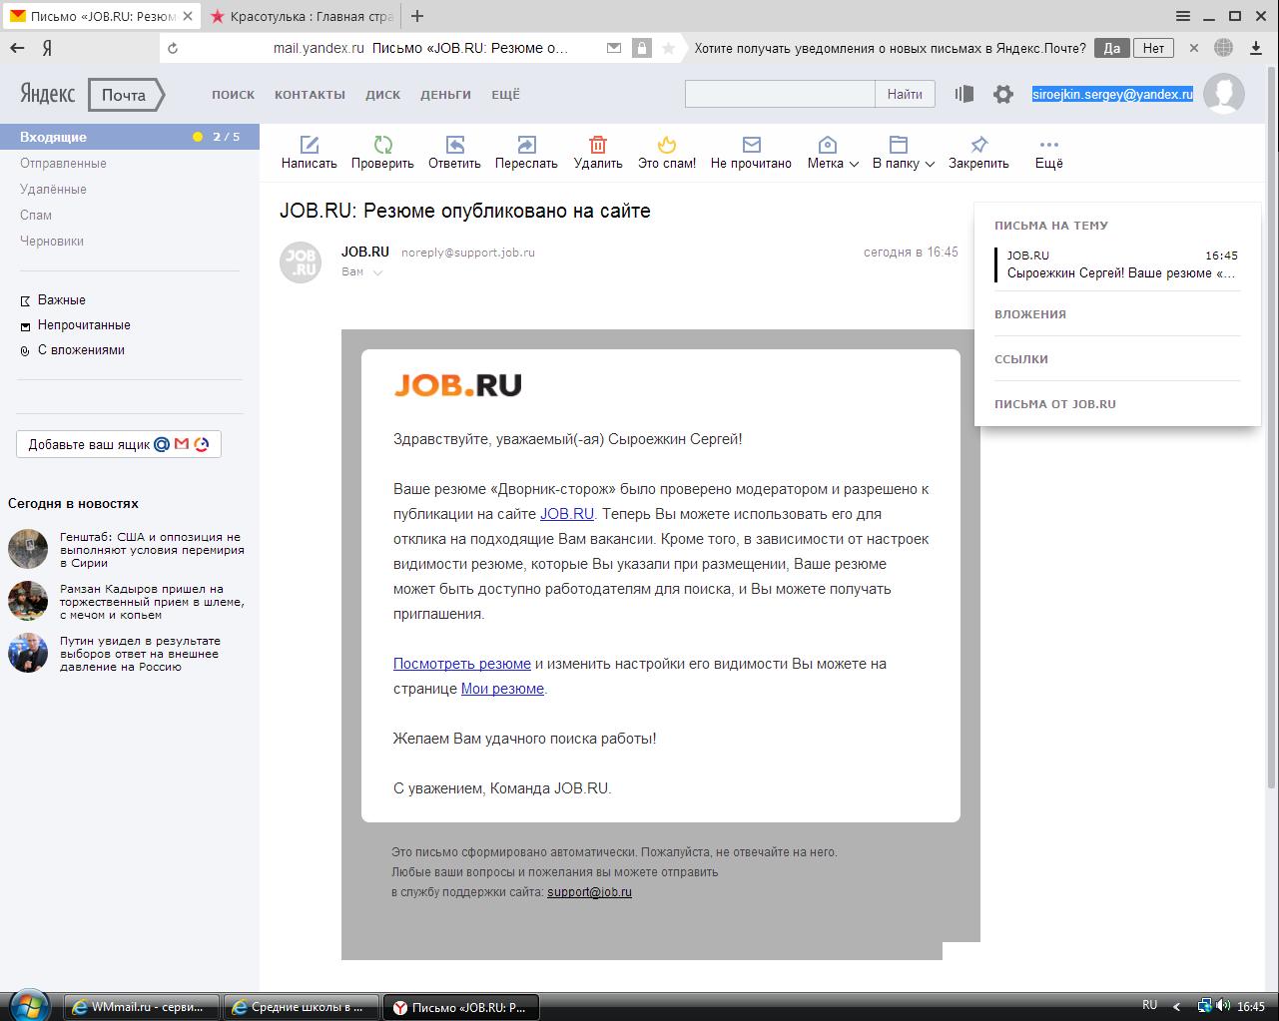The width and height of the screenshot is (1279, 1021).
Task: Click the Посмотреть резюме link
Action: (462, 664)
